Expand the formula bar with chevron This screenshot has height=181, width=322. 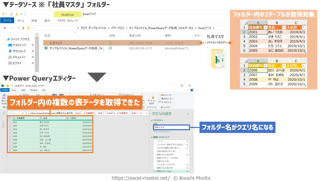pyautogui.click(x=147, y=113)
